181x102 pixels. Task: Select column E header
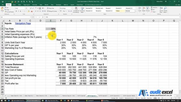click(51, 21)
